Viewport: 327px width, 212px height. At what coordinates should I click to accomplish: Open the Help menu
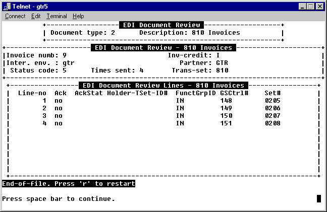[78, 16]
